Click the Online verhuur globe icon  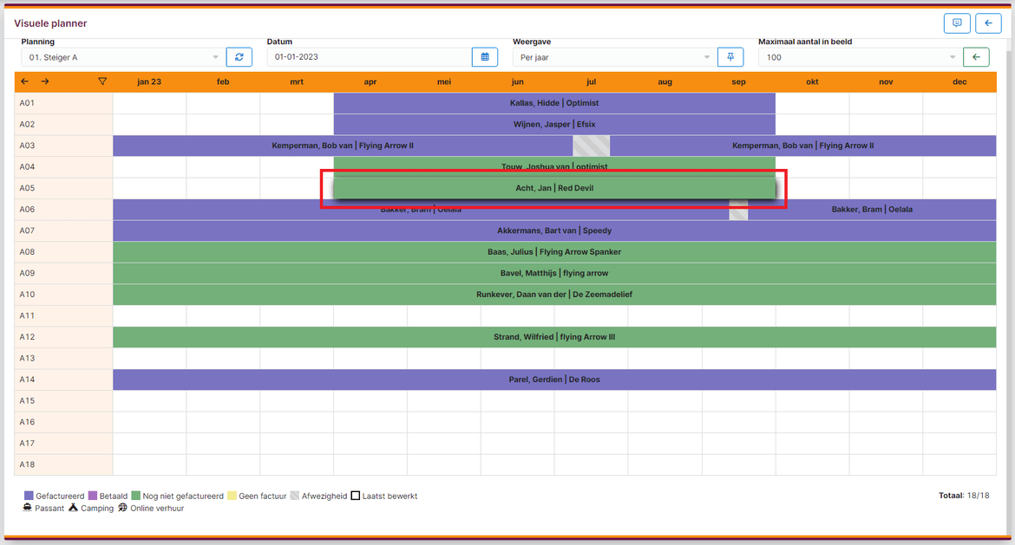coord(123,508)
